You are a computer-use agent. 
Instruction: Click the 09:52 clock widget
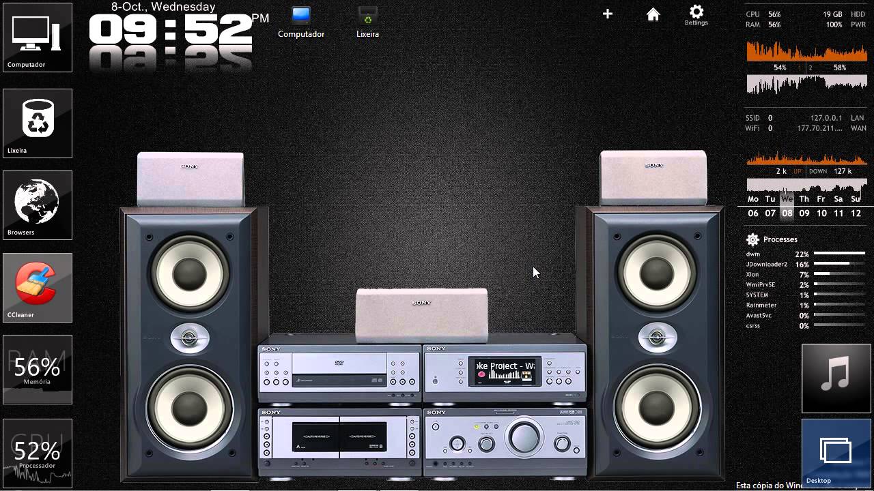pyautogui.click(x=170, y=30)
